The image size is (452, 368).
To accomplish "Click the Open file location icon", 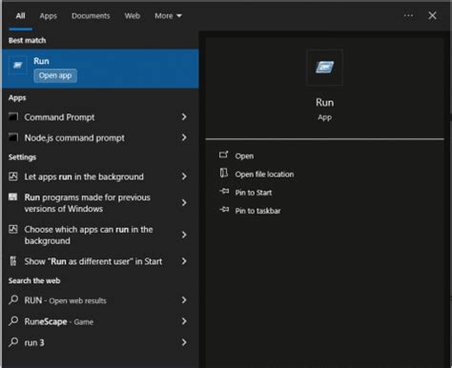I will pyautogui.click(x=224, y=174).
